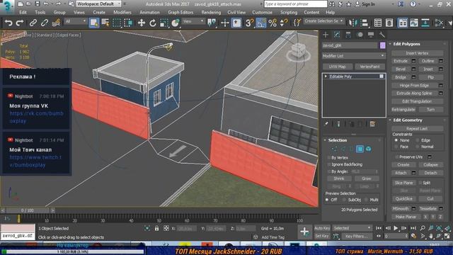Viewport: 453px width, 255px height.
Task: Click the Redo arrow icon
Action: tap(20, 23)
